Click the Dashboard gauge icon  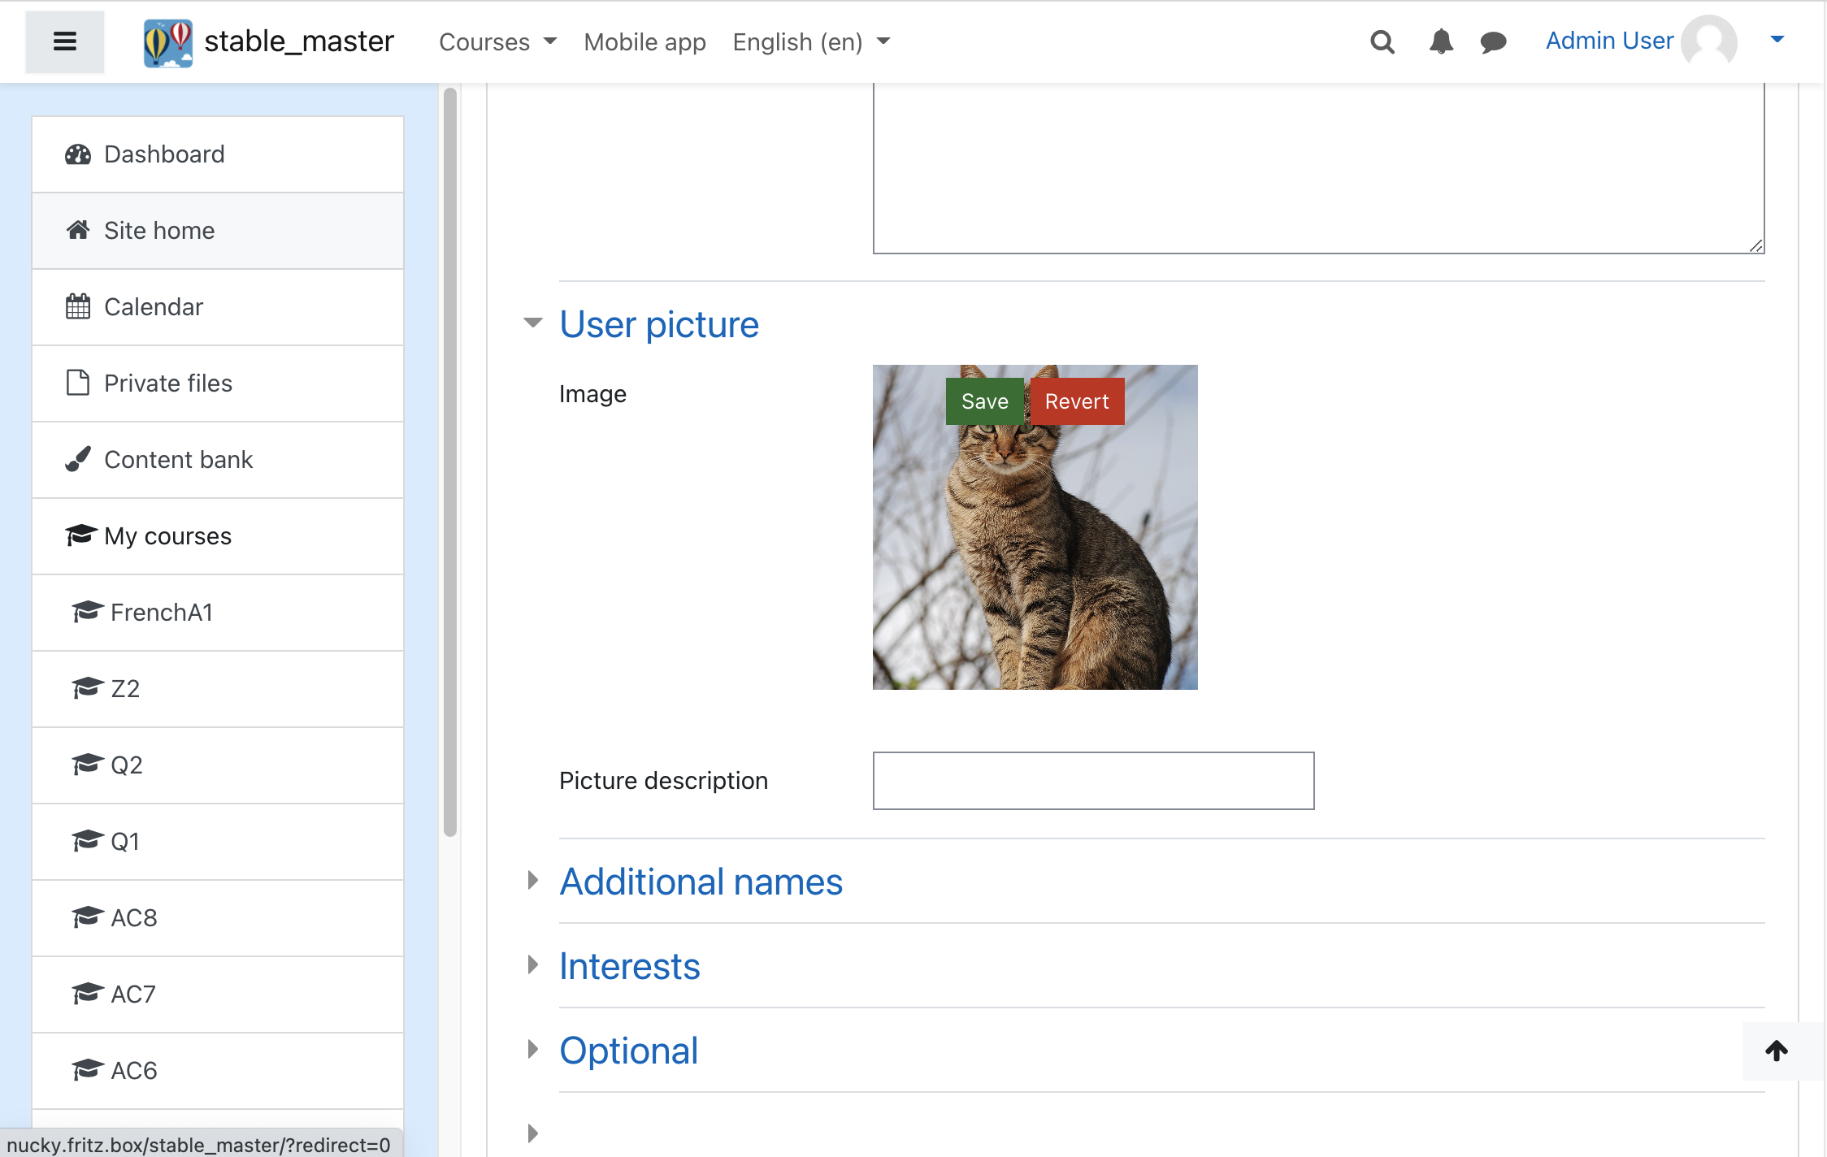[78, 154]
